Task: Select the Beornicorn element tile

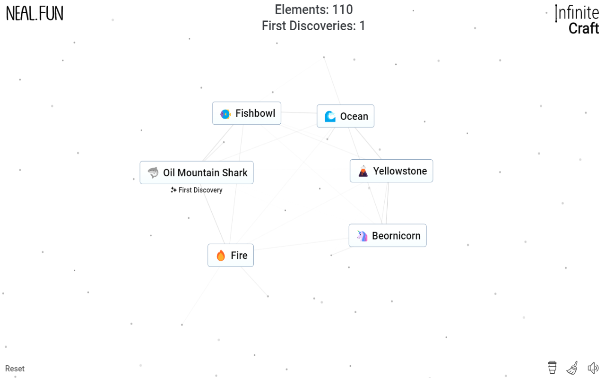Action: click(x=388, y=235)
